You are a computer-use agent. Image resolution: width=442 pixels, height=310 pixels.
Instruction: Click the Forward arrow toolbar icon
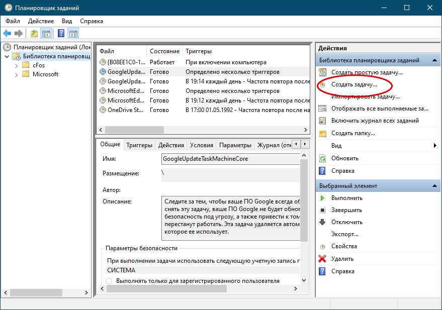tap(18, 34)
